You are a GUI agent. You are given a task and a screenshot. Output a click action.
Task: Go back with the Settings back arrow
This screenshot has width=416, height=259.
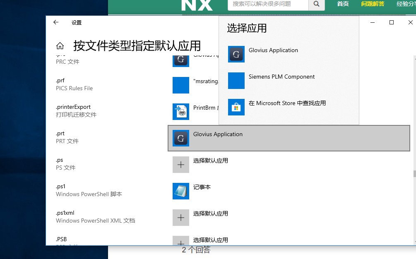pyautogui.click(x=56, y=22)
